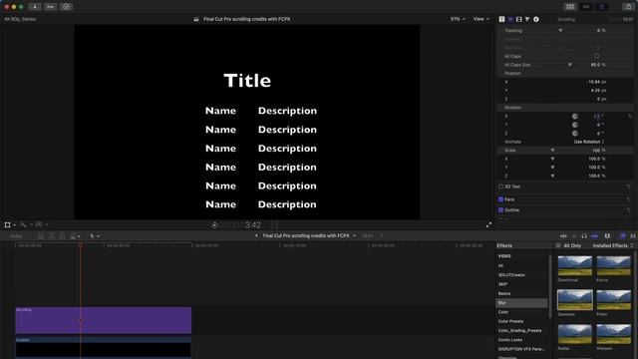The height and width of the screenshot is (359, 638).
Task: Adjust the Tracking slider handle
Action: pos(560,31)
